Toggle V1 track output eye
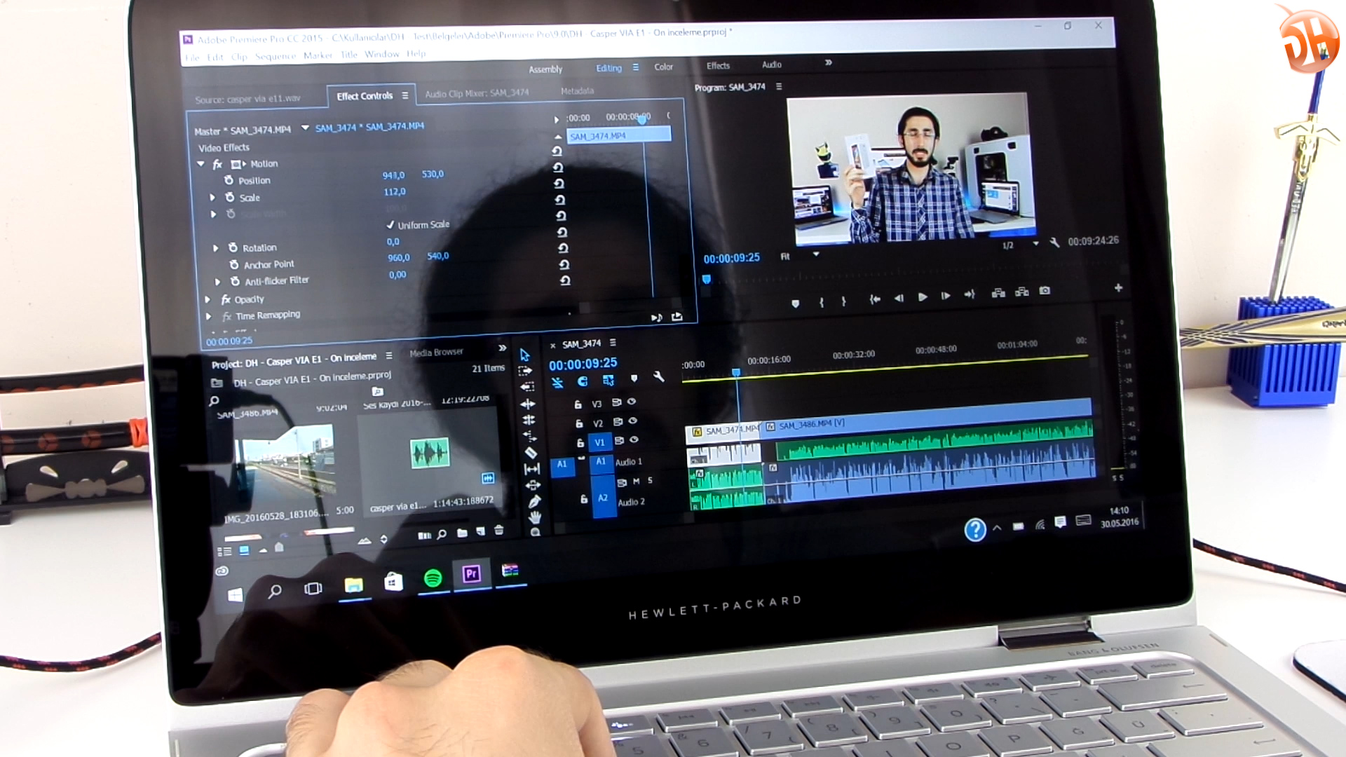 click(634, 439)
